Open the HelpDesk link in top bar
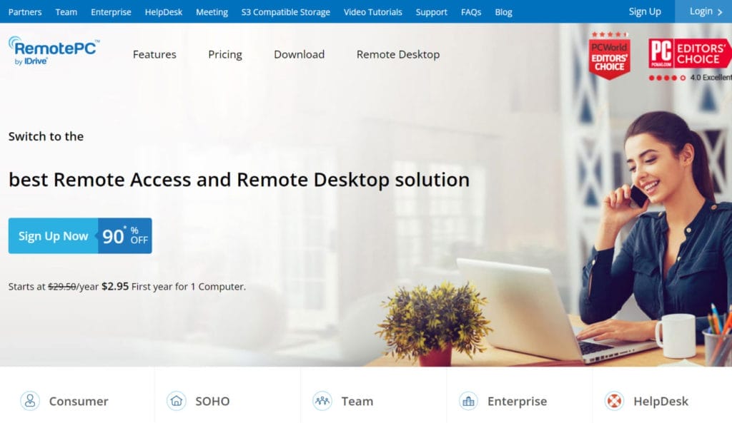 pyautogui.click(x=164, y=12)
